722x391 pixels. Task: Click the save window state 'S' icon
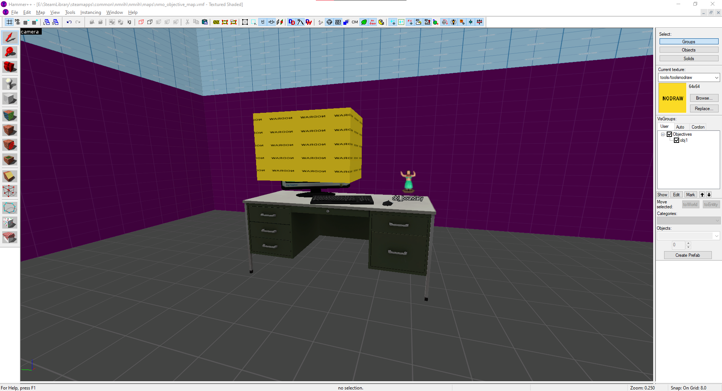click(55, 22)
